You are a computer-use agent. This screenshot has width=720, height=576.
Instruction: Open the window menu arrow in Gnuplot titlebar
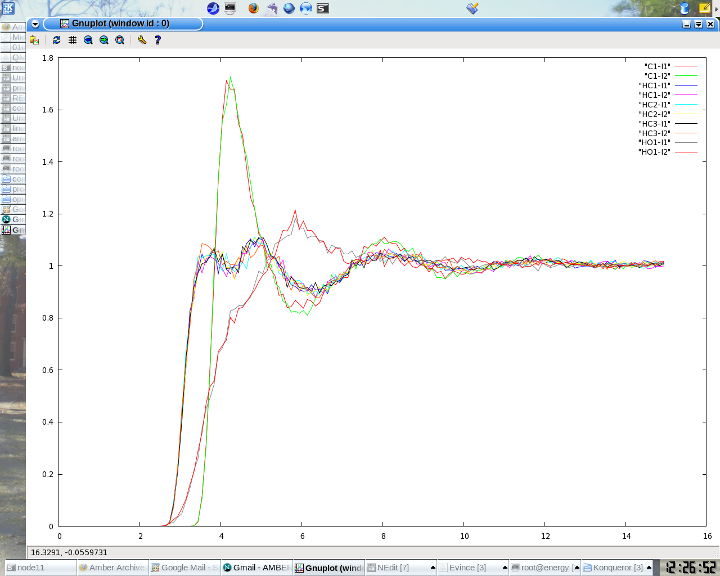[x=35, y=24]
